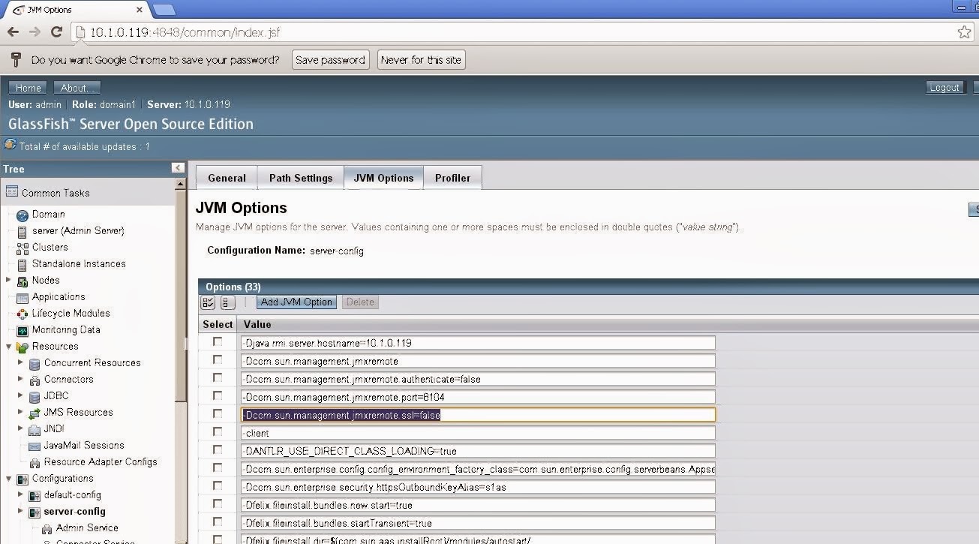Viewport: 979px width, 544px height.
Task: Click the Select All options icon
Action: point(208,302)
